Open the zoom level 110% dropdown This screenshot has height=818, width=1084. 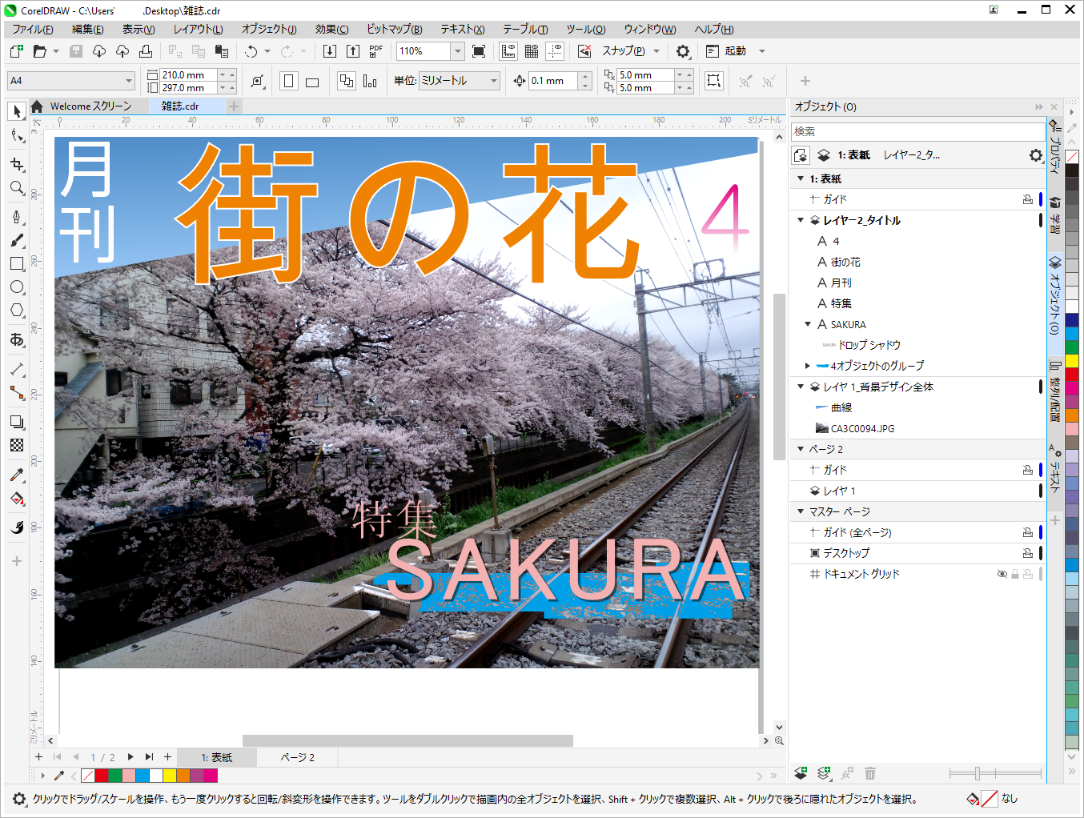point(458,51)
